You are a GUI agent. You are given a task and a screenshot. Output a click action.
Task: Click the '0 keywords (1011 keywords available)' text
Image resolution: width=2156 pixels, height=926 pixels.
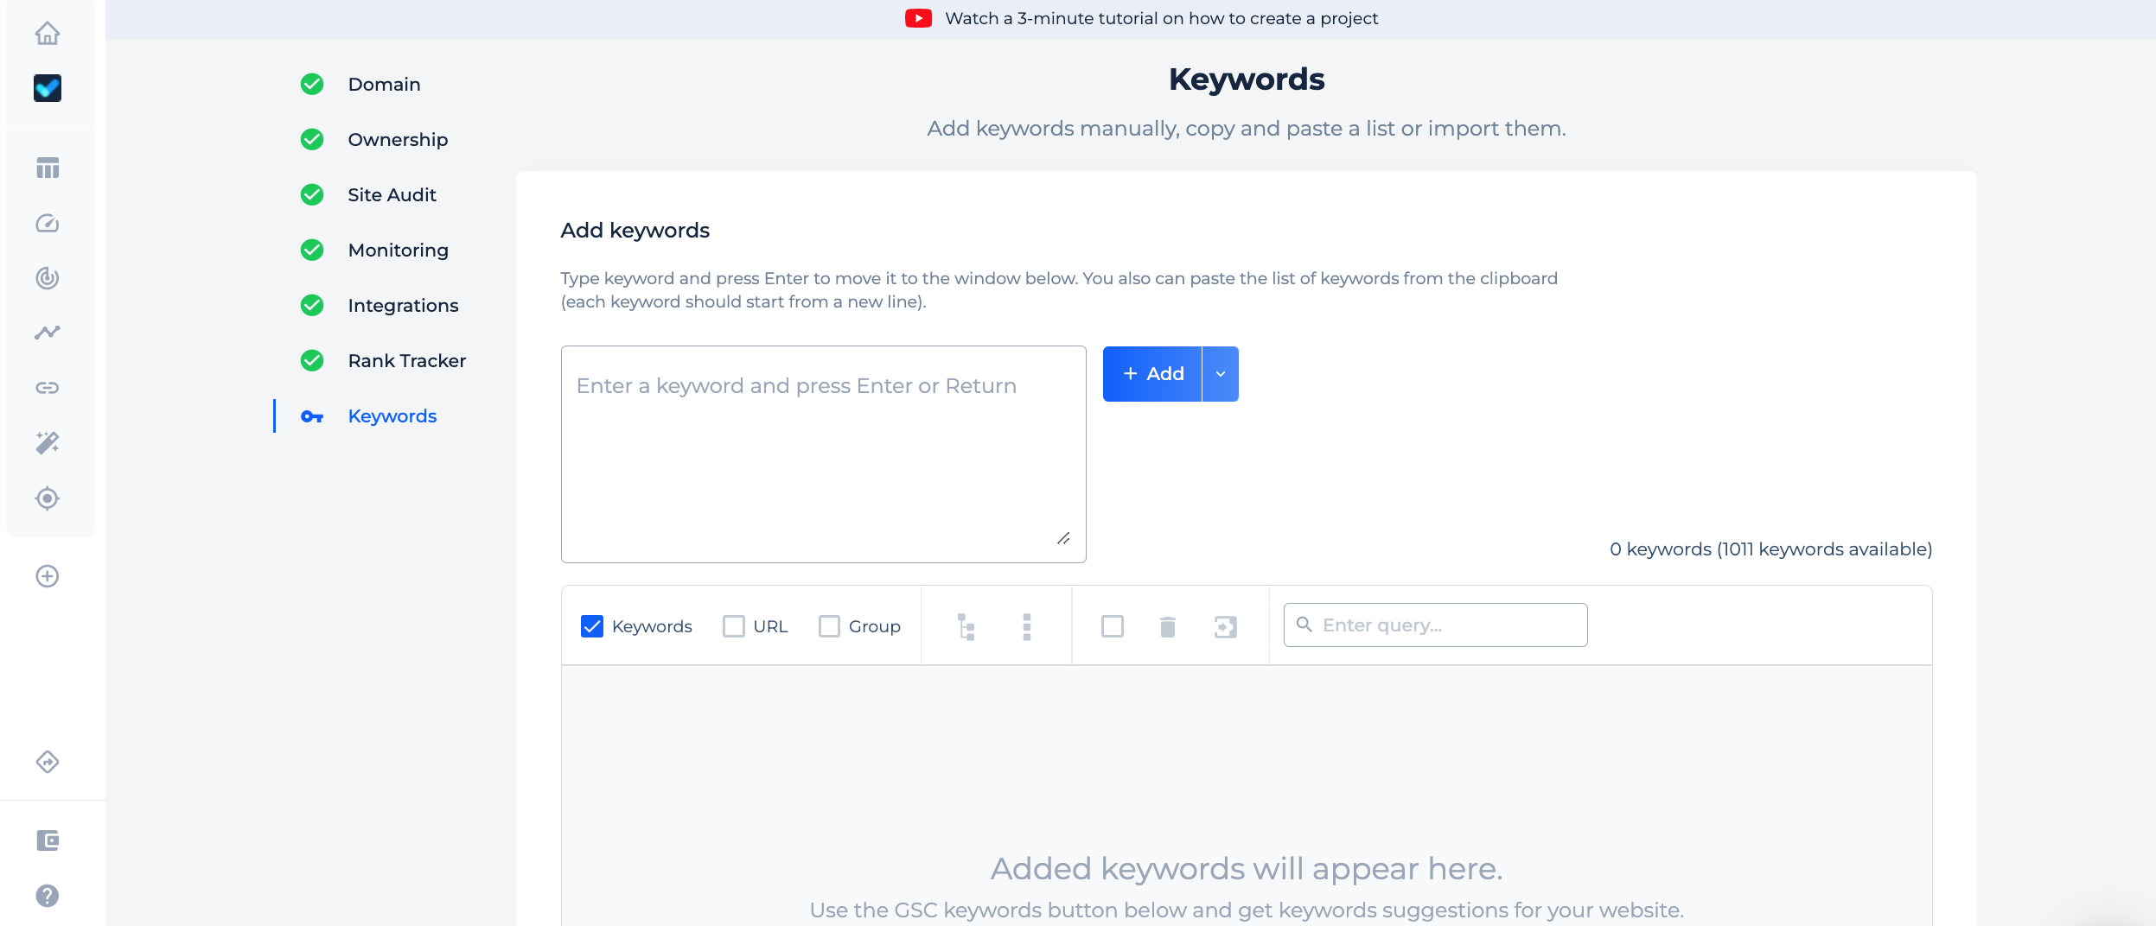[x=1770, y=549]
